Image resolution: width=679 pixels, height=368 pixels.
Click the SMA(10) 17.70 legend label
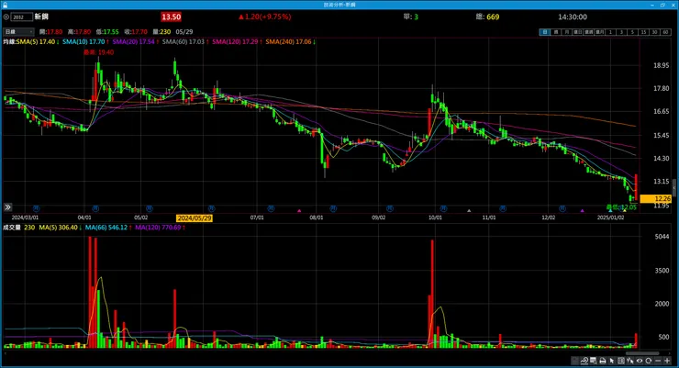click(85, 41)
